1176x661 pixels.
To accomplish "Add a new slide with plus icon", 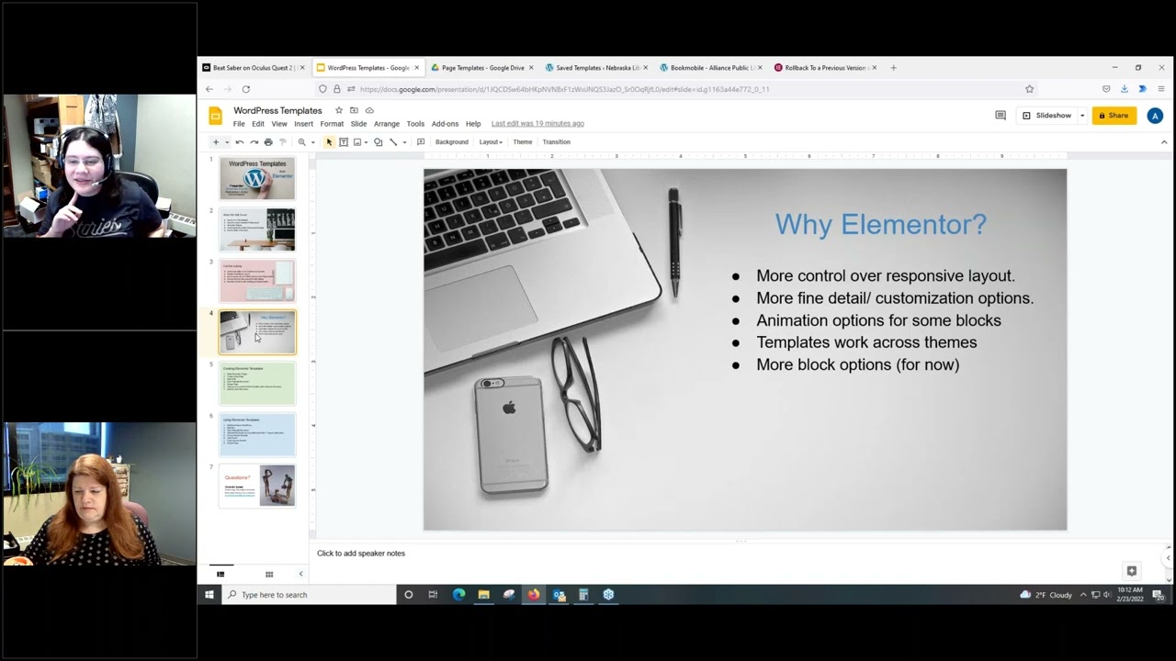I will (216, 142).
